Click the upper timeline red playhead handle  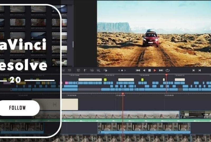point(166,75)
